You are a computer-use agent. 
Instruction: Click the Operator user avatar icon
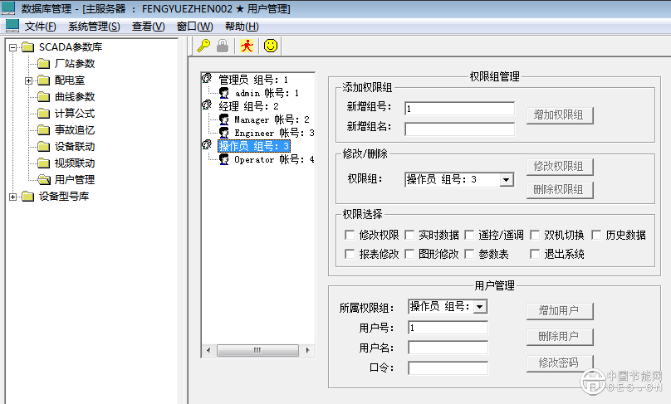(224, 159)
